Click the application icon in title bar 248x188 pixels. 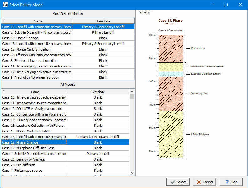pyautogui.click(x=5, y=5)
